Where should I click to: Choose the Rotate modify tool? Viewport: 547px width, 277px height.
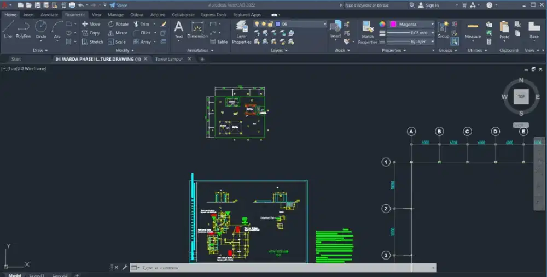pos(118,24)
